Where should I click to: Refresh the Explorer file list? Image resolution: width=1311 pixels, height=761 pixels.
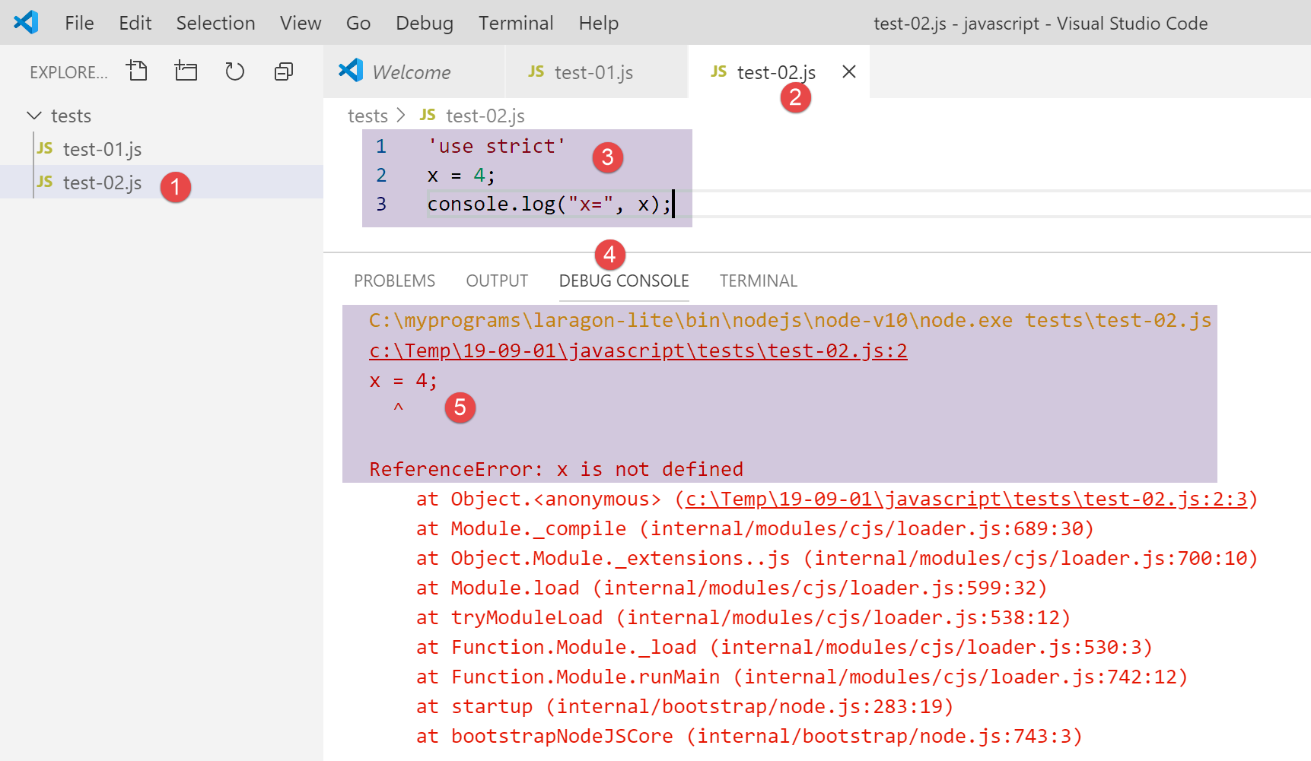[234, 71]
